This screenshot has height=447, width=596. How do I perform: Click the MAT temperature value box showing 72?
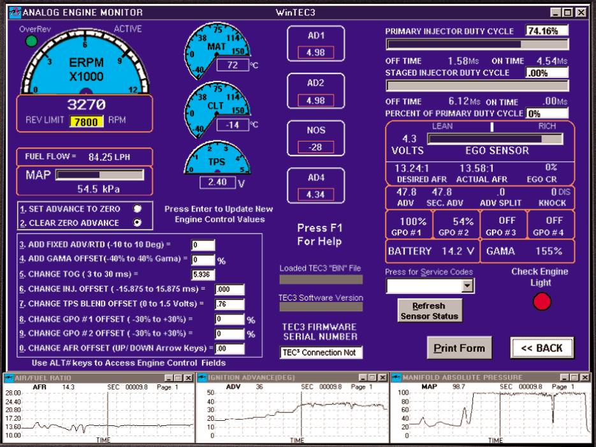pos(233,65)
